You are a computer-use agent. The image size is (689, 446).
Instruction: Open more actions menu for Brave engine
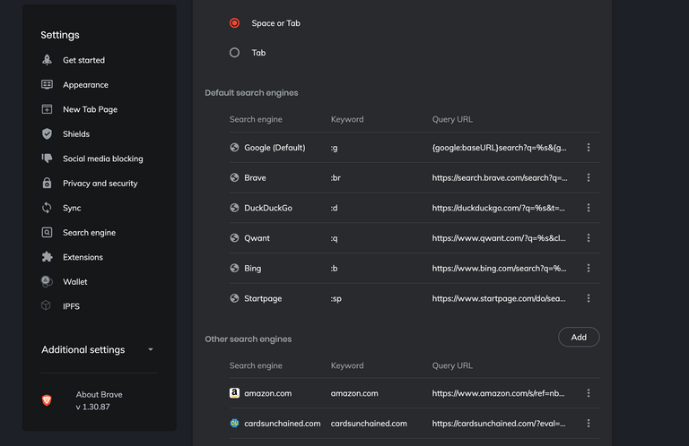pyautogui.click(x=589, y=177)
